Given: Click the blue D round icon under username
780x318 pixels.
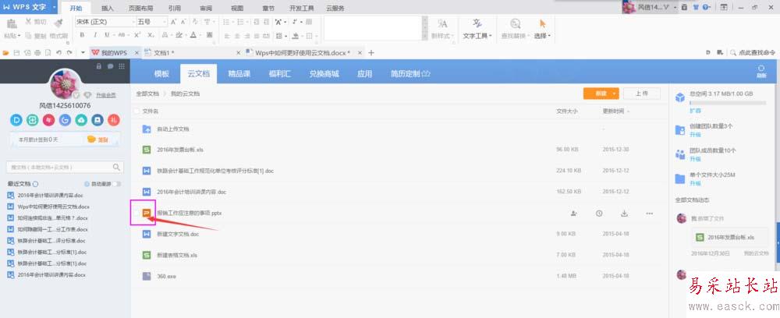Looking at the screenshot, I should click(16, 120).
